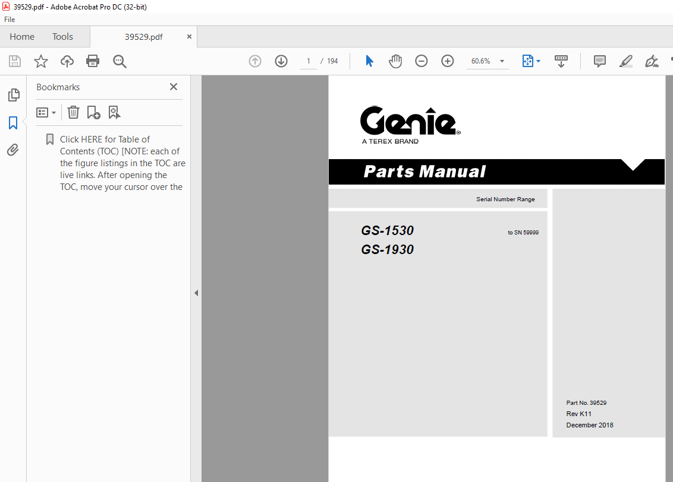Go to previous page arrow
The height and width of the screenshot is (482, 673).
click(x=255, y=61)
